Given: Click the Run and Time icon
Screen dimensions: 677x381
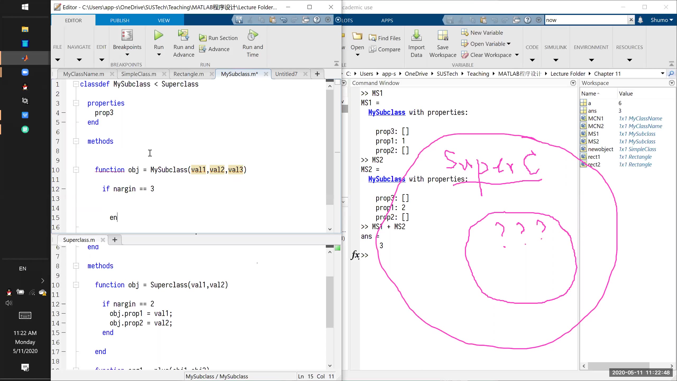Looking at the screenshot, I should (x=253, y=35).
